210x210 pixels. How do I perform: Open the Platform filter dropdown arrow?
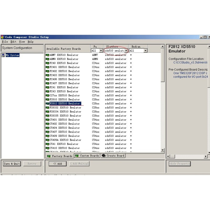(x=126, y=51)
